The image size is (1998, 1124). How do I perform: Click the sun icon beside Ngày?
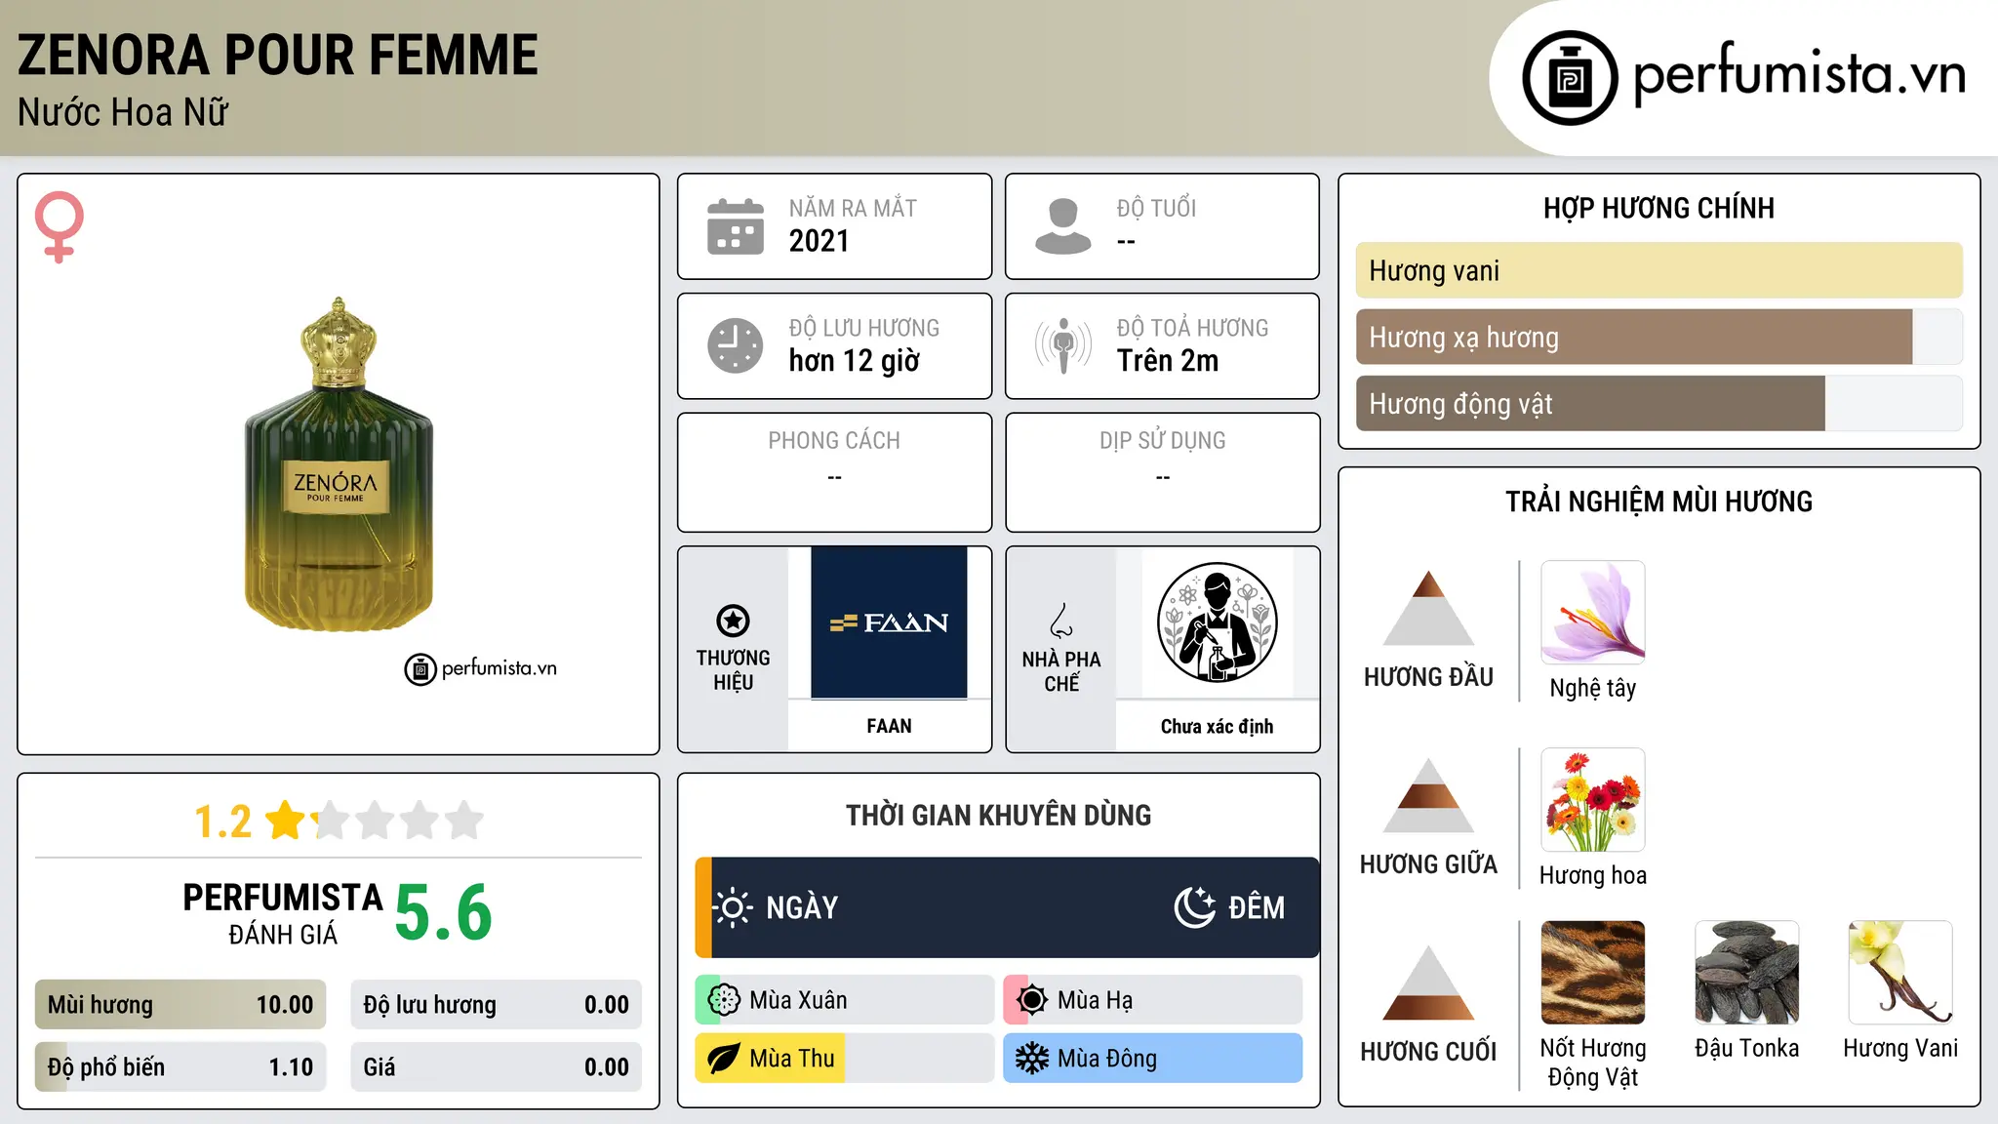[x=733, y=907]
